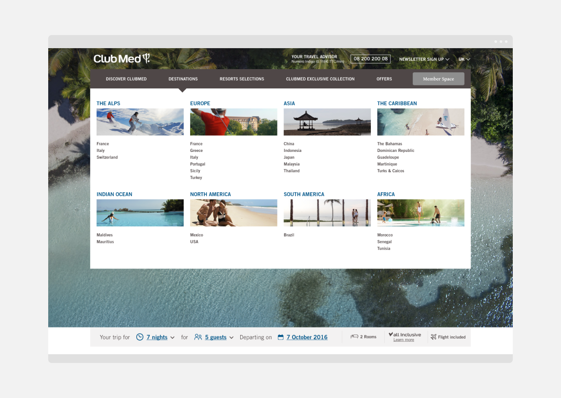Click the Caribbean beach thumbnail

click(421, 122)
